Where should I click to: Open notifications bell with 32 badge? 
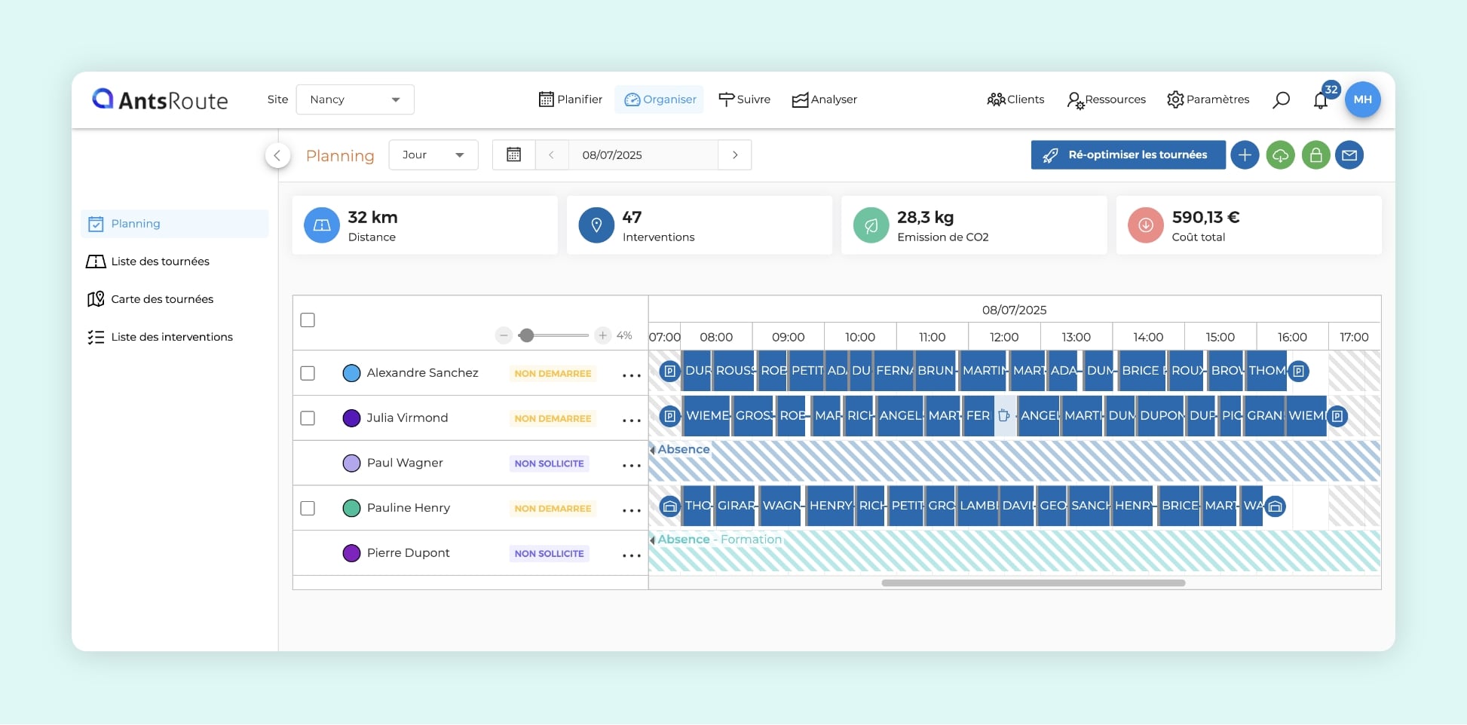pos(1321,100)
